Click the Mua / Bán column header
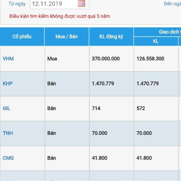Image resolution: width=181 pixels, height=181 pixels. tap(67, 37)
